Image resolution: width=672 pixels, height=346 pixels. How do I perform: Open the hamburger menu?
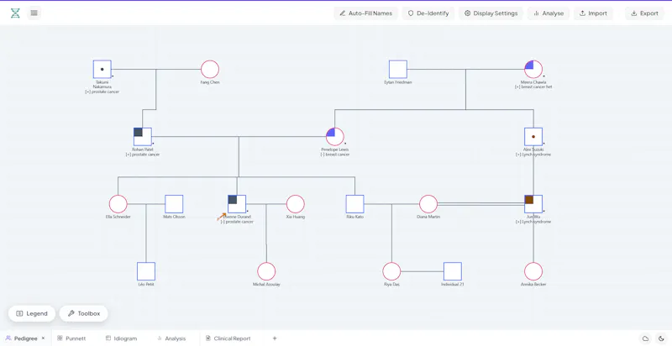click(34, 13)
